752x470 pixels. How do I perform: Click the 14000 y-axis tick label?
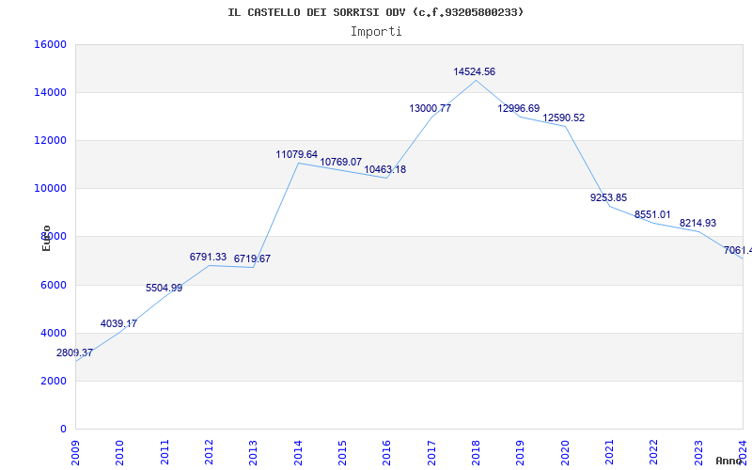[x=50, y=92]
